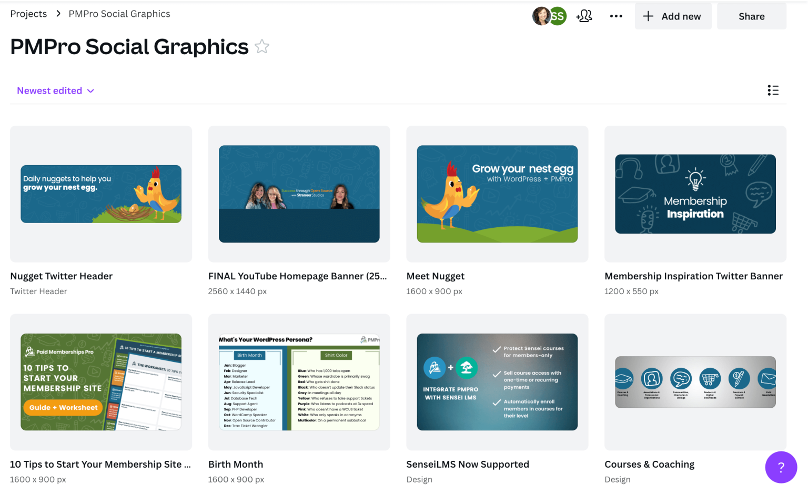Viewport: 808px width, 494px height.
Task: Click the SS account avatar
Action: point(557,16)
